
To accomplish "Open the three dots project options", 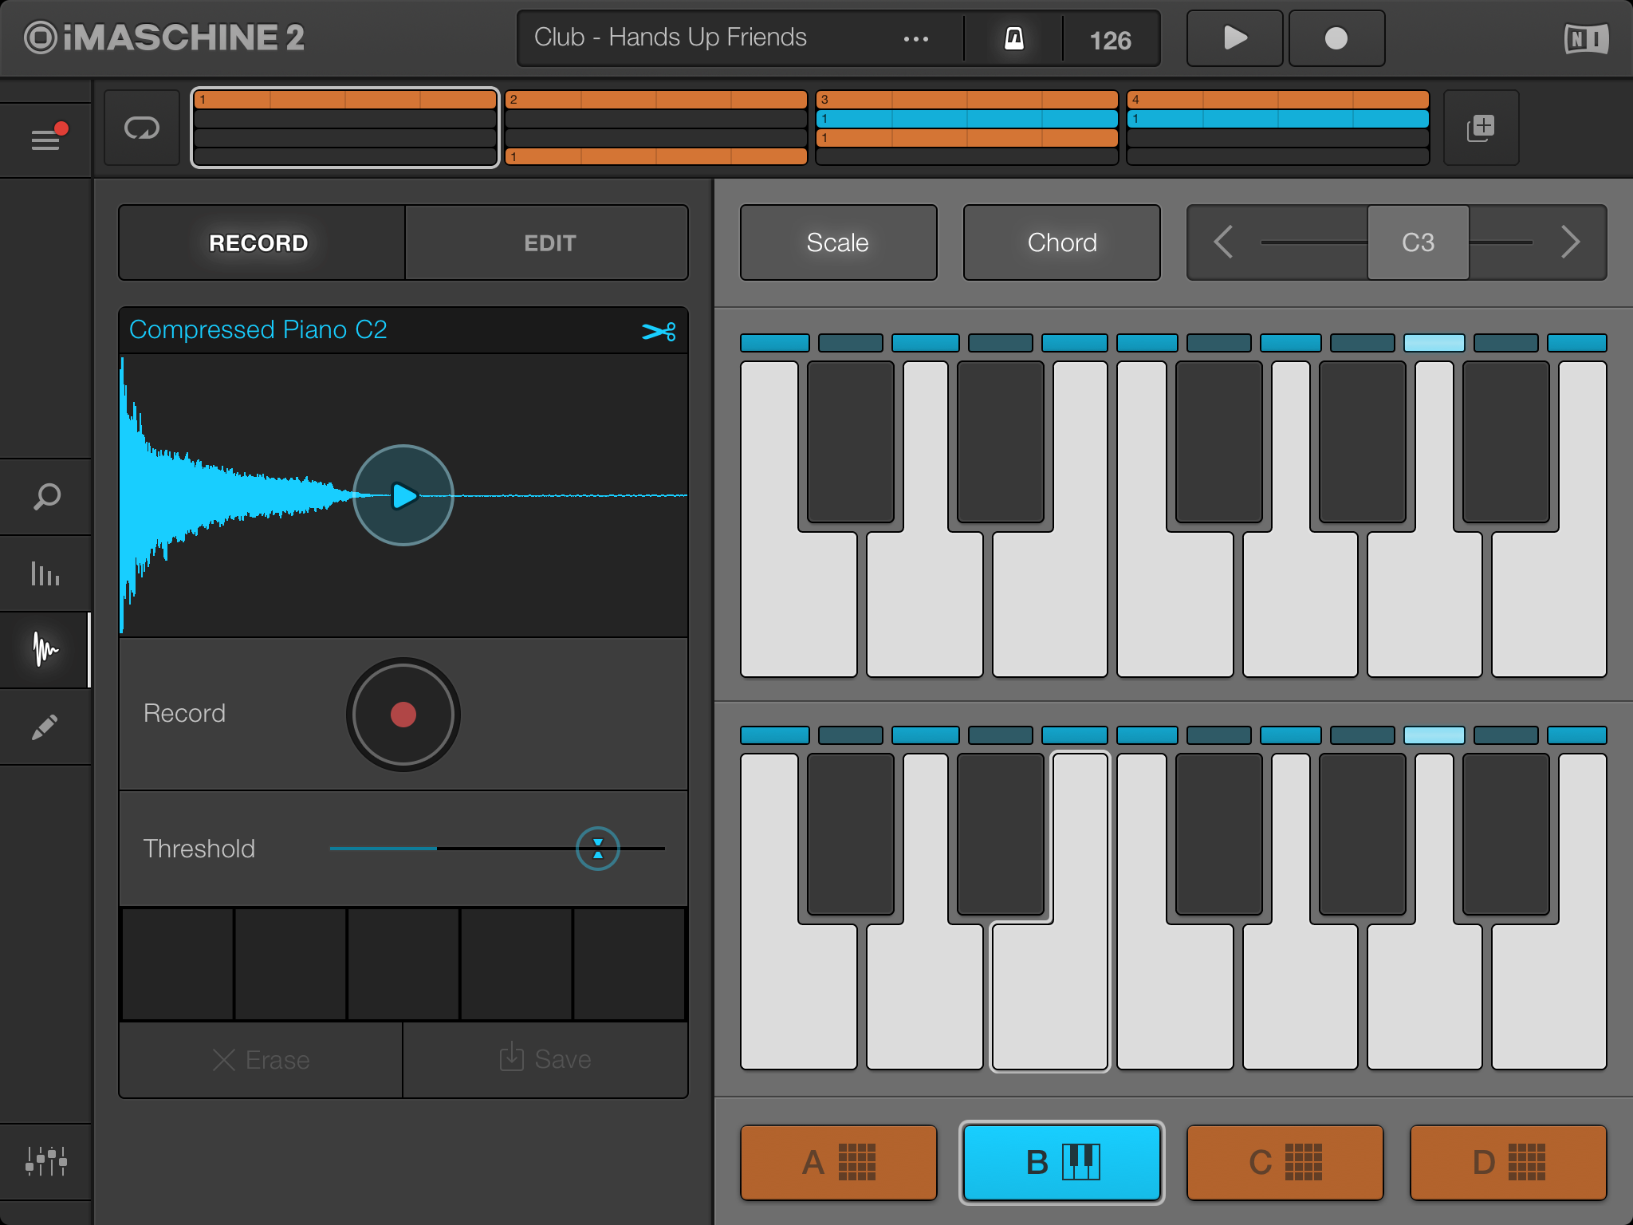I will tap(915, 38).
